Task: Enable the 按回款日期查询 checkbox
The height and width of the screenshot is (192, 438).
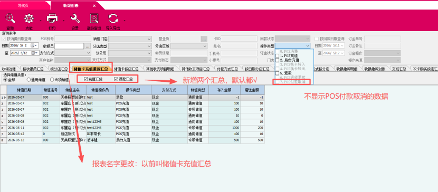Action: click(x=317, y=39)
